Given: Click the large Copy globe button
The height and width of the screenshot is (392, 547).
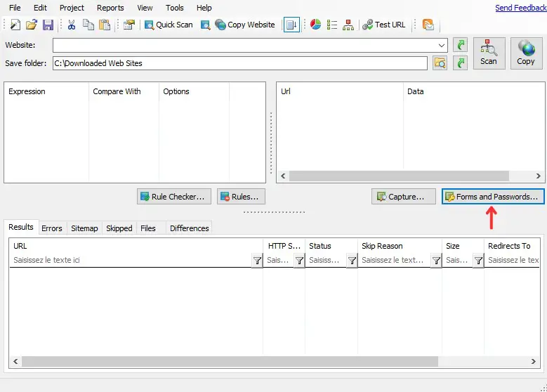Looking at the screenshot, I should click(526, 53).
